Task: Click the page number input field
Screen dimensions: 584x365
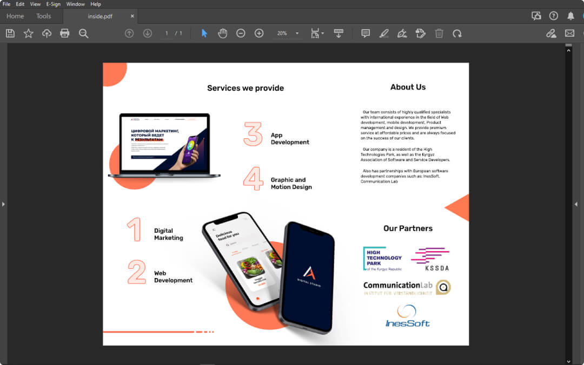Action: click(167, 33)
